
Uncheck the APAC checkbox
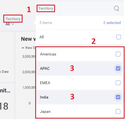[x=118, y=68]
